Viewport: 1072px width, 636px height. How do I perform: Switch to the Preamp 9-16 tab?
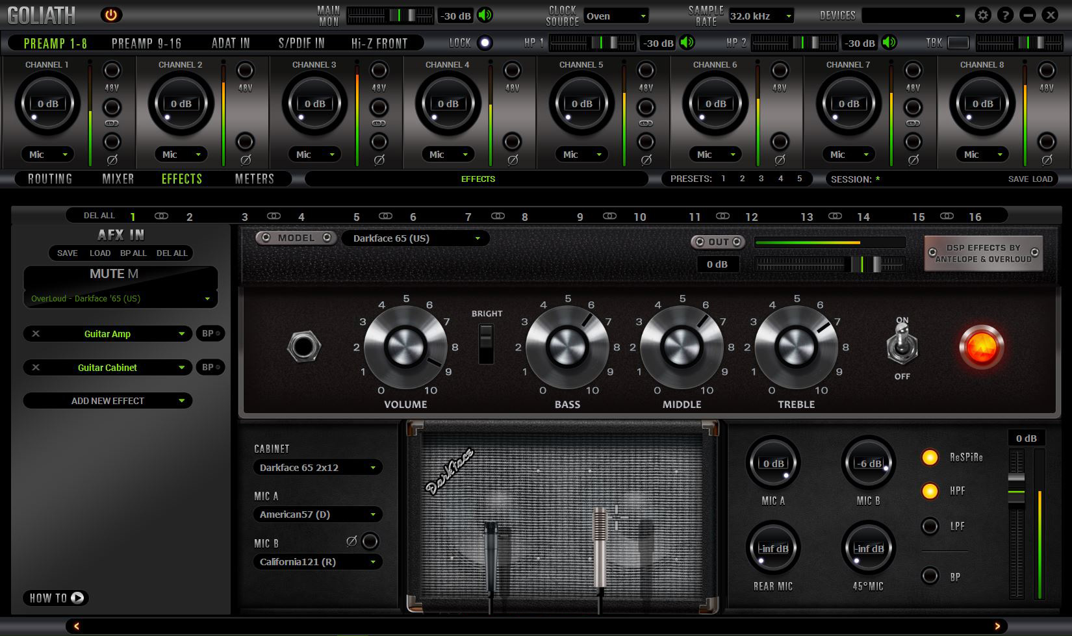pos(146,44)
